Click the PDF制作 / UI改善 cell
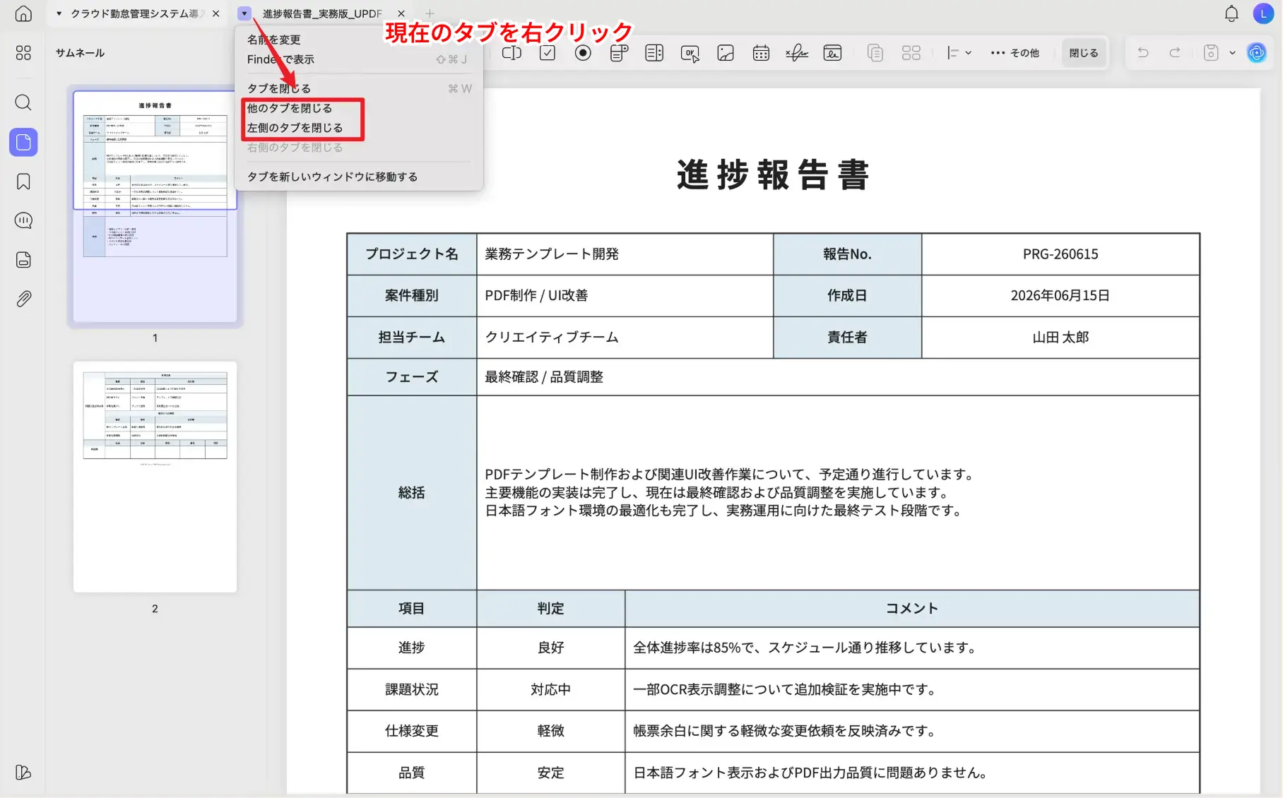1283x798 pixels. (625, 296)
